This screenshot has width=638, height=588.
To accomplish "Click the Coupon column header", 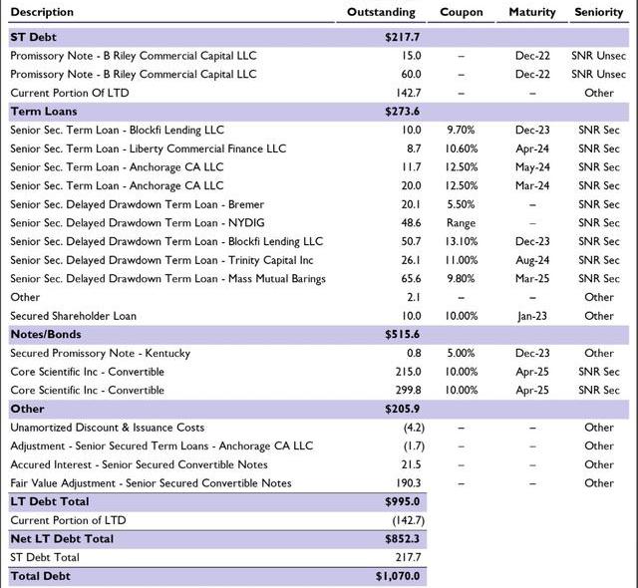I will 461,12.
